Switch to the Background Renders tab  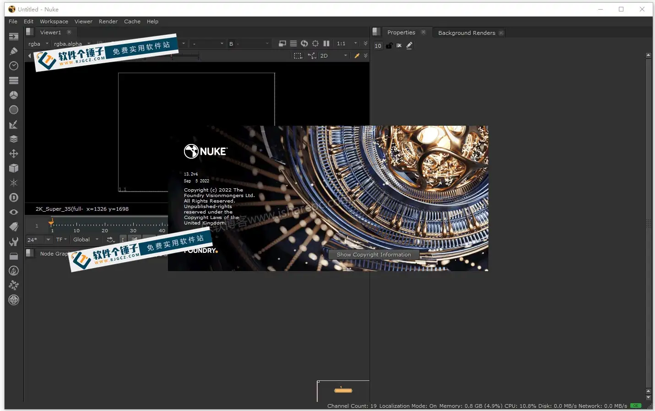(x=466, y=33)
